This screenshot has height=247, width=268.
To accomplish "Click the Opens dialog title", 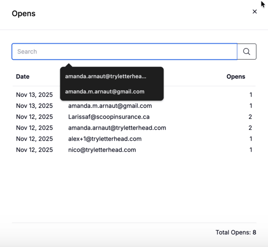I will (x=23, y=14).
